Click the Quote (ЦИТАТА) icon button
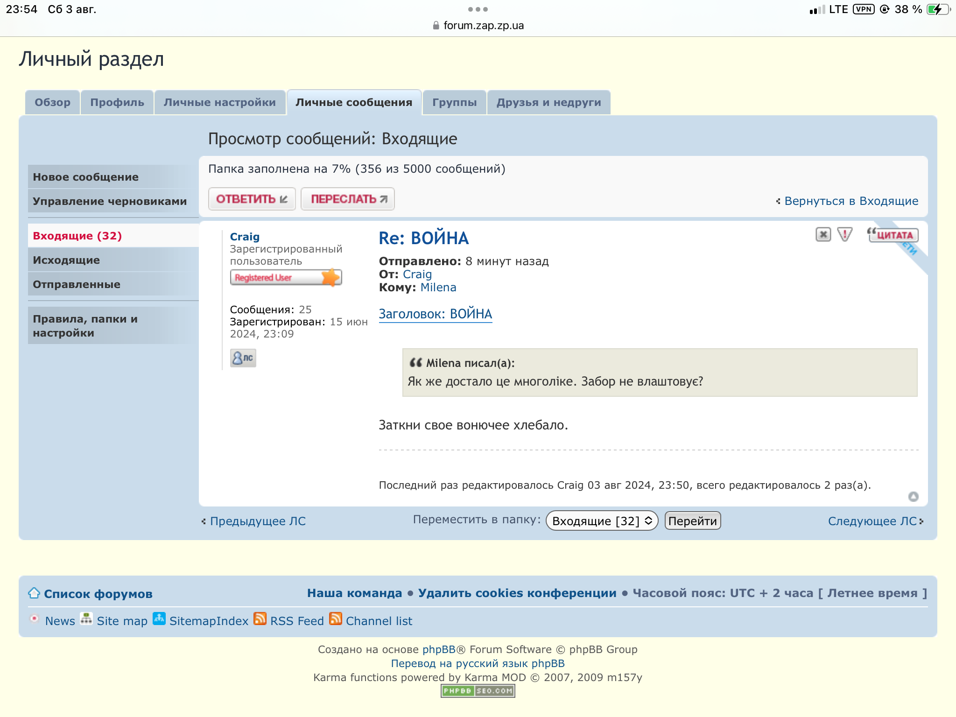 (x=893, y=235)
